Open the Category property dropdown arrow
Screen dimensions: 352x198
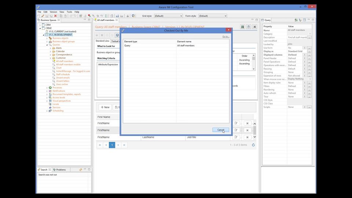coord(310,34)
